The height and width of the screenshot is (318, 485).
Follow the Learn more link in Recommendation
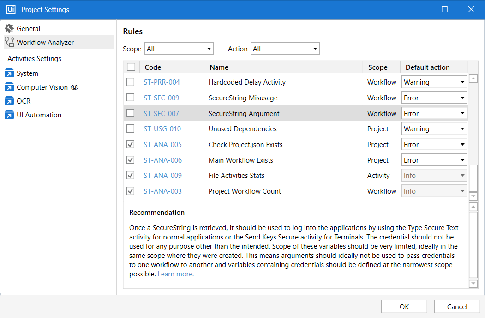click(x=176, y=274)
